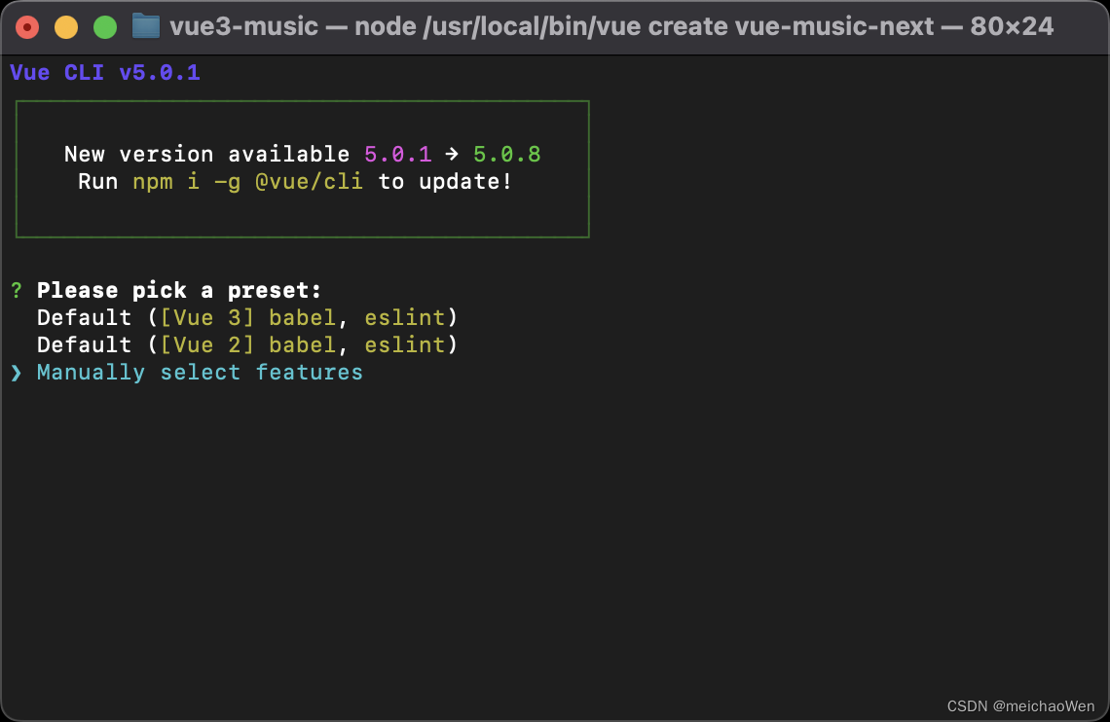Click the blue selection chevron beside Manually select features
This screenshot has width=1110, height=722.
coord(16,372)
